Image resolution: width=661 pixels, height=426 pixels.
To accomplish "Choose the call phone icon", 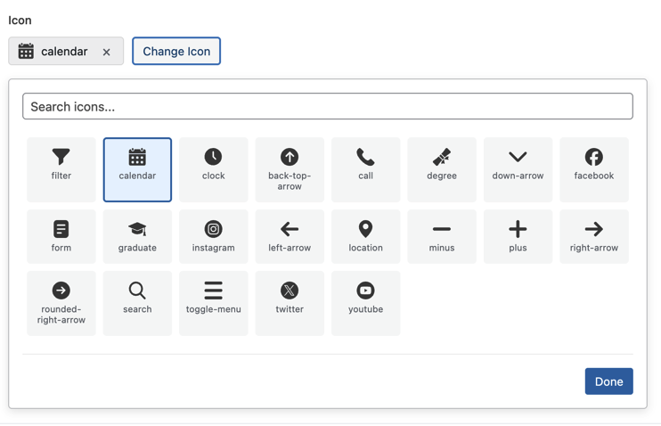I will pos(365,169).
